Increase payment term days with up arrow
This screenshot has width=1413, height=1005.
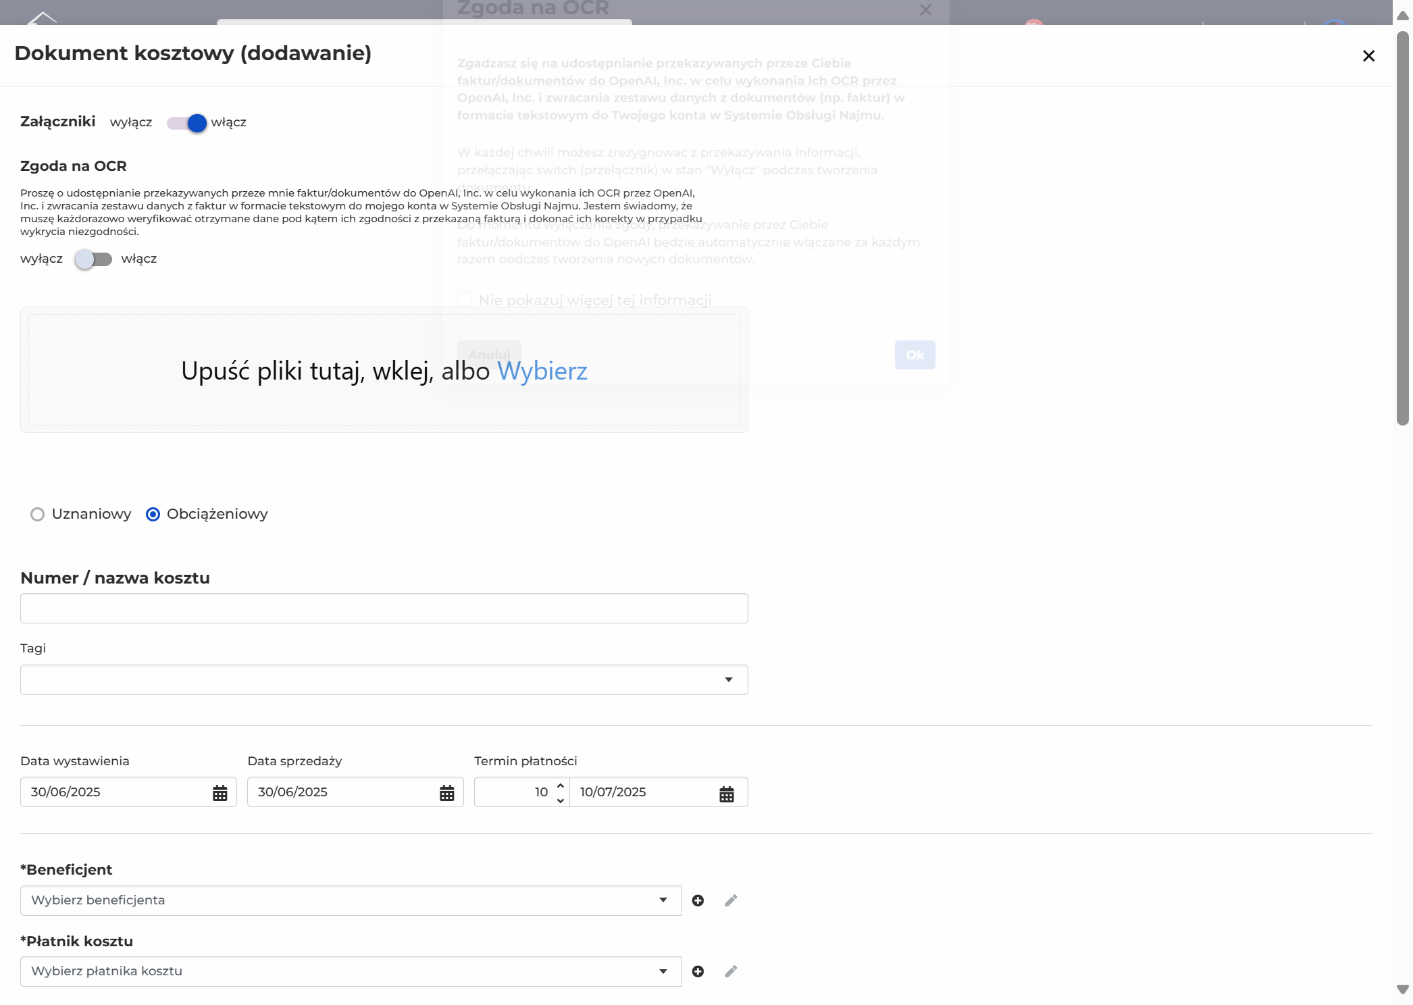tap(561, 786)
